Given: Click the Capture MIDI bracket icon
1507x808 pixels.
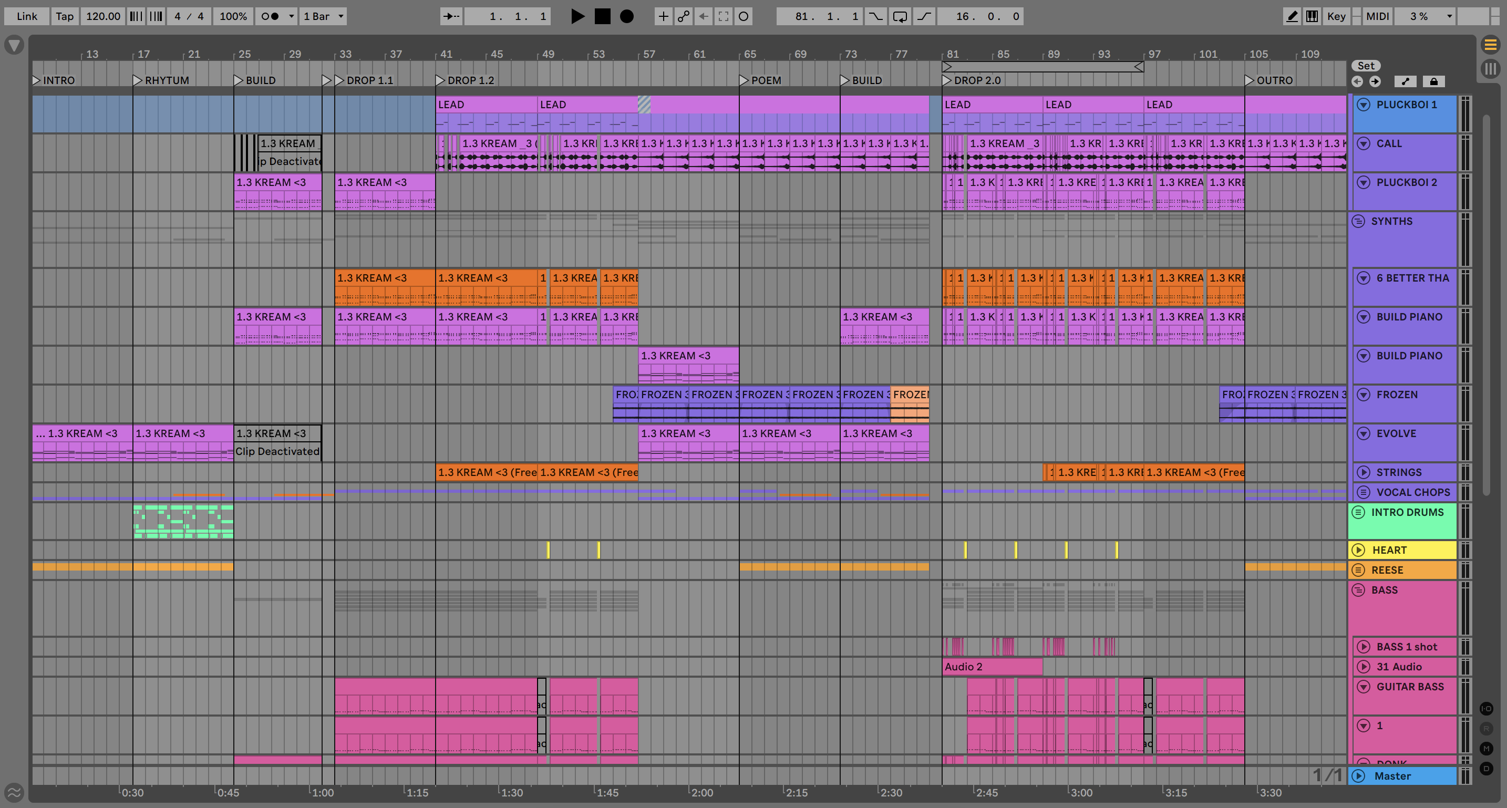Looking at the screenshot, I should [x=724, y=16].
